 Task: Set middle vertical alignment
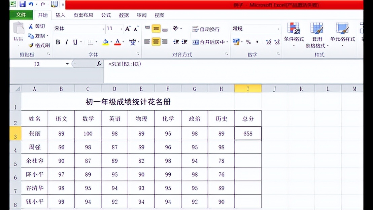(x=156, y=29)
